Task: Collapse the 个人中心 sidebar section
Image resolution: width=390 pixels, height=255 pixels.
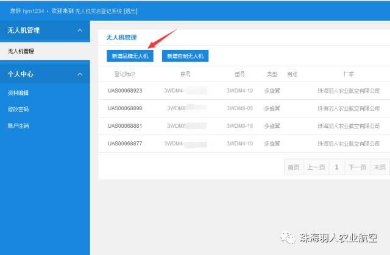Action: point(79,74)
